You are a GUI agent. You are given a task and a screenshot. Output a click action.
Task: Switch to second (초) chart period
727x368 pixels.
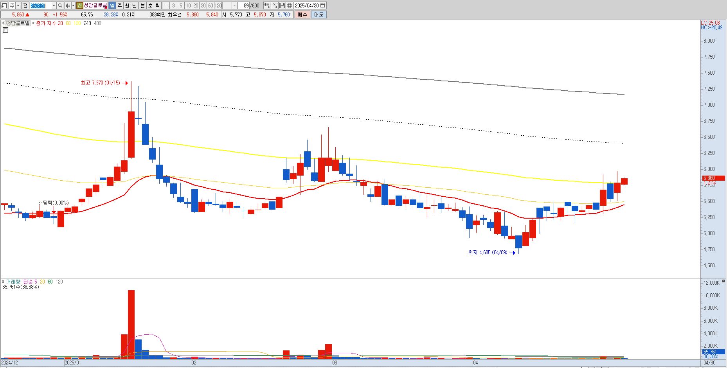150,5
